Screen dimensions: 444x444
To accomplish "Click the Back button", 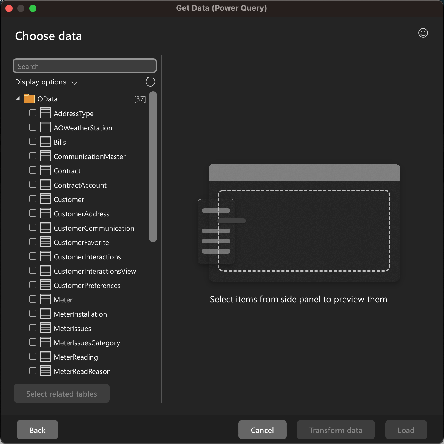I will (37, 430).
